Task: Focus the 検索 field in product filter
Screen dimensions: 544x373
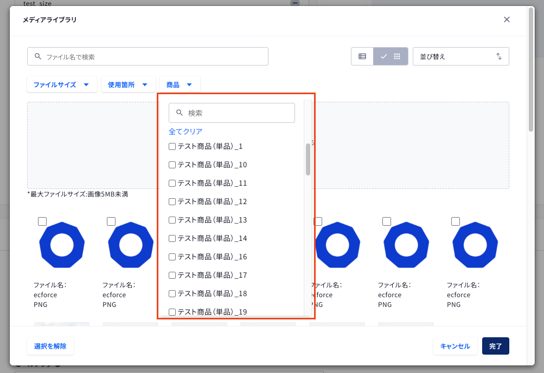Action: point(232,113)
